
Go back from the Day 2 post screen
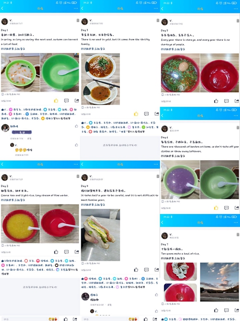tap(2, 164)
